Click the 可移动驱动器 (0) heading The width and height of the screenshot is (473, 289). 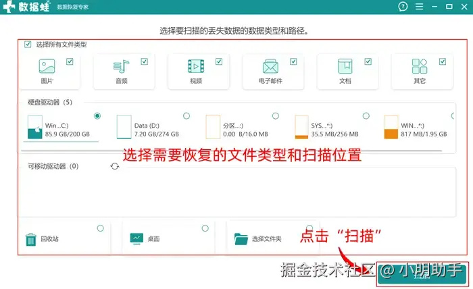[53, 166]
